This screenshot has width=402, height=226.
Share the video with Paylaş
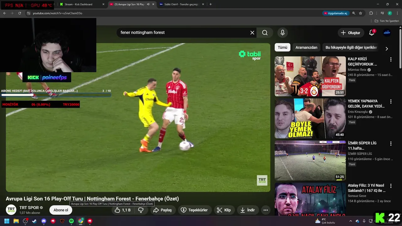(x=162, y=210)
